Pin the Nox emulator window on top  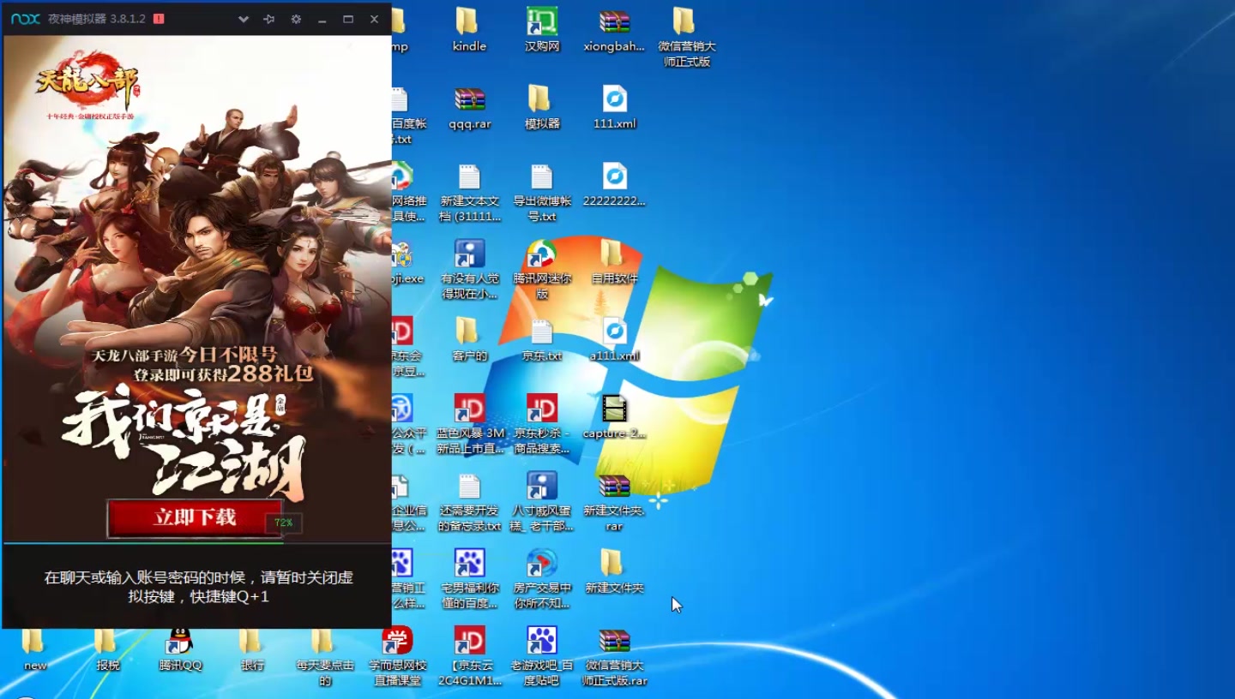tap(269, 19)
